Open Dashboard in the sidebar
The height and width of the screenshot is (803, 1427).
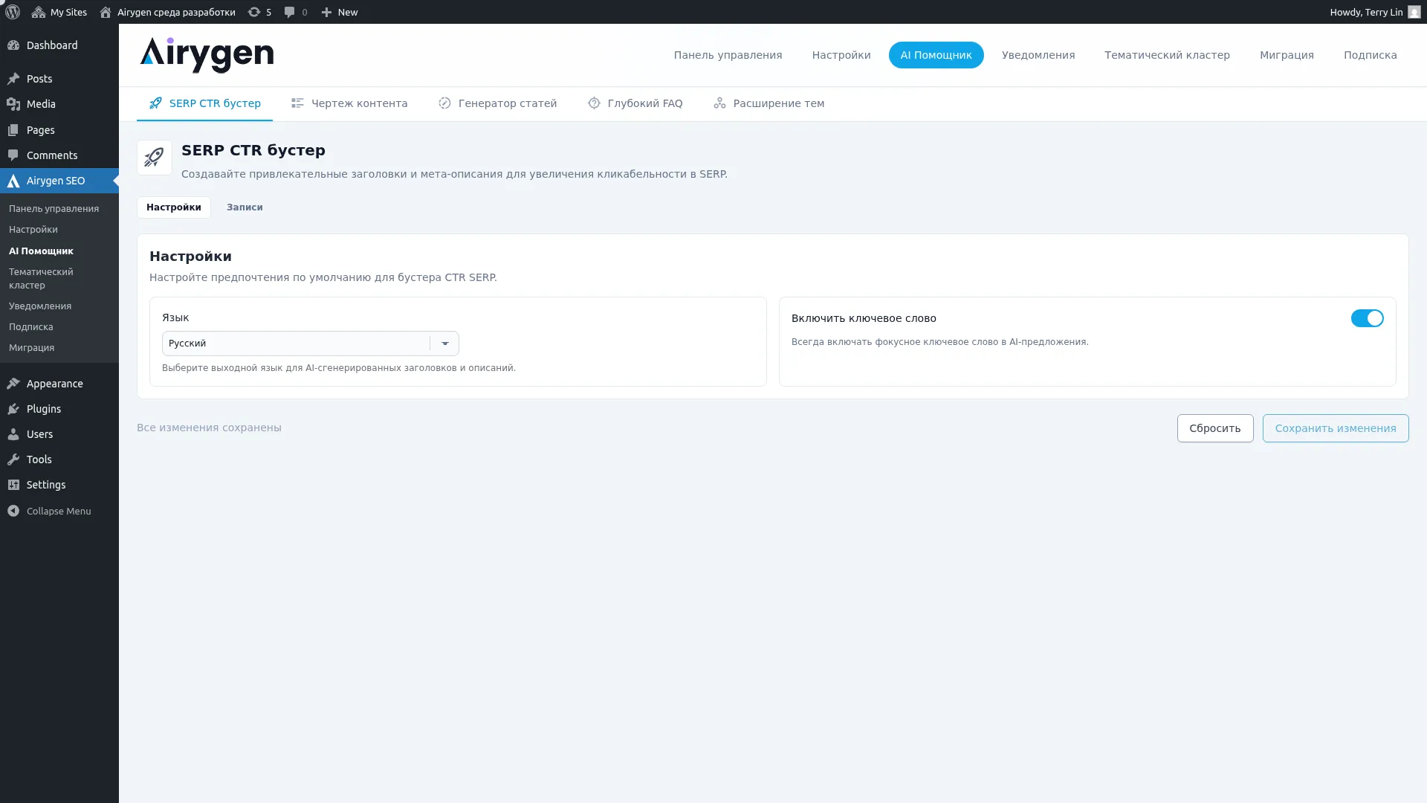(x=59, y=45)
